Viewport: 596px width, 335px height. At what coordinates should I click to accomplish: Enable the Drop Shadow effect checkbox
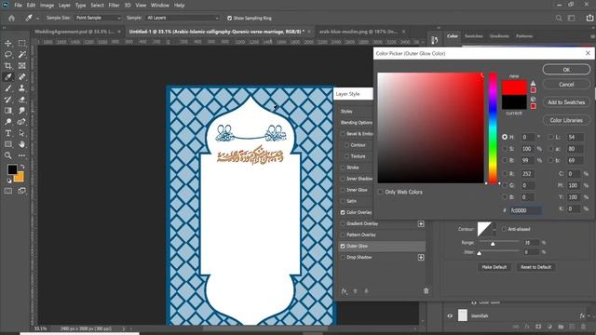(343, 257)
